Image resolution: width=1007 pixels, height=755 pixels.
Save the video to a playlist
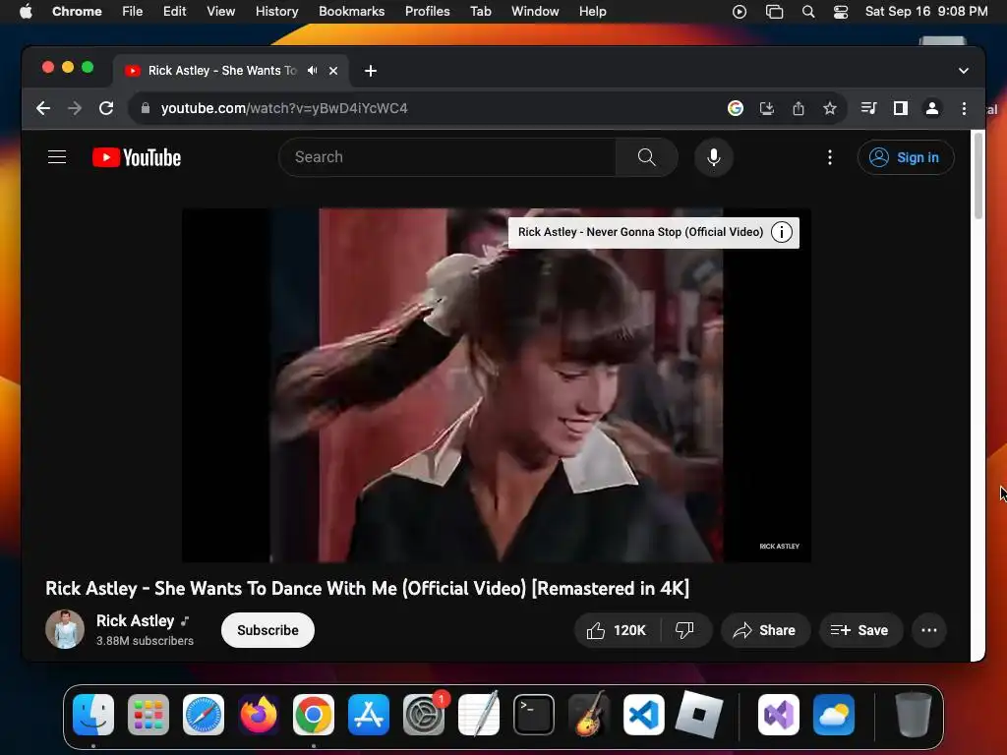click(x=859, y=630)
